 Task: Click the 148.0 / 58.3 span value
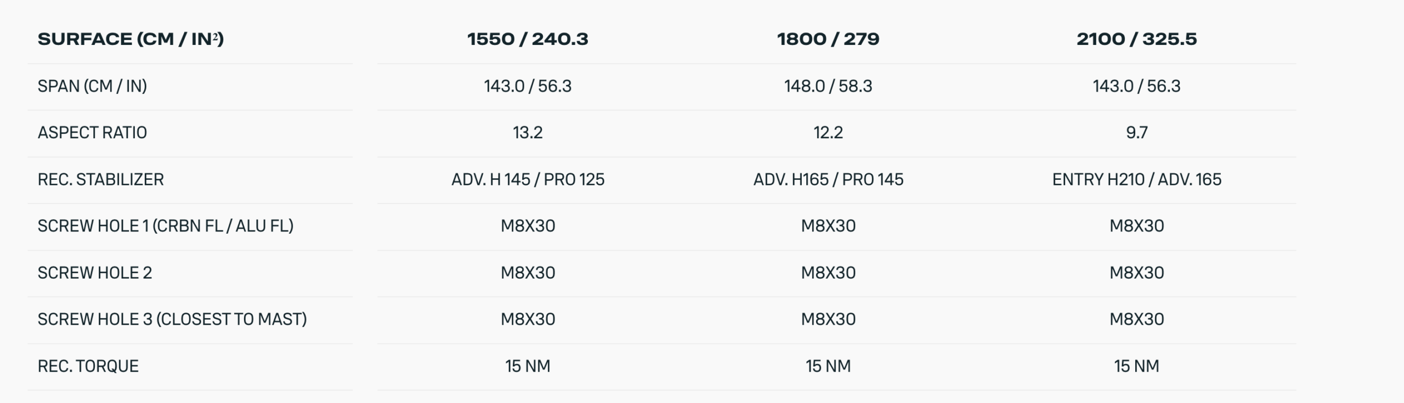tap(828, 86)
